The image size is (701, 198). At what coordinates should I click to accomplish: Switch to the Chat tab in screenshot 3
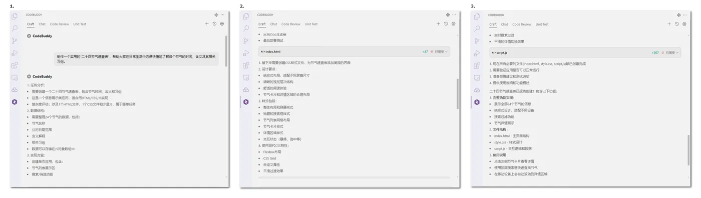point(504,24)
